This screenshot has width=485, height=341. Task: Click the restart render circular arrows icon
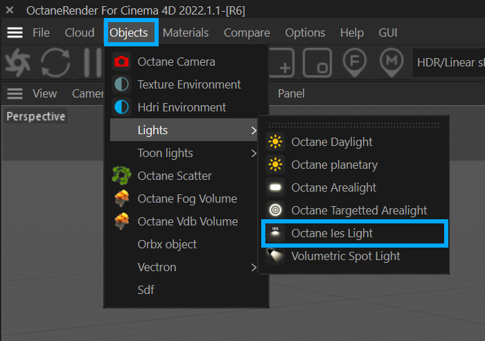tap(55, 63)
